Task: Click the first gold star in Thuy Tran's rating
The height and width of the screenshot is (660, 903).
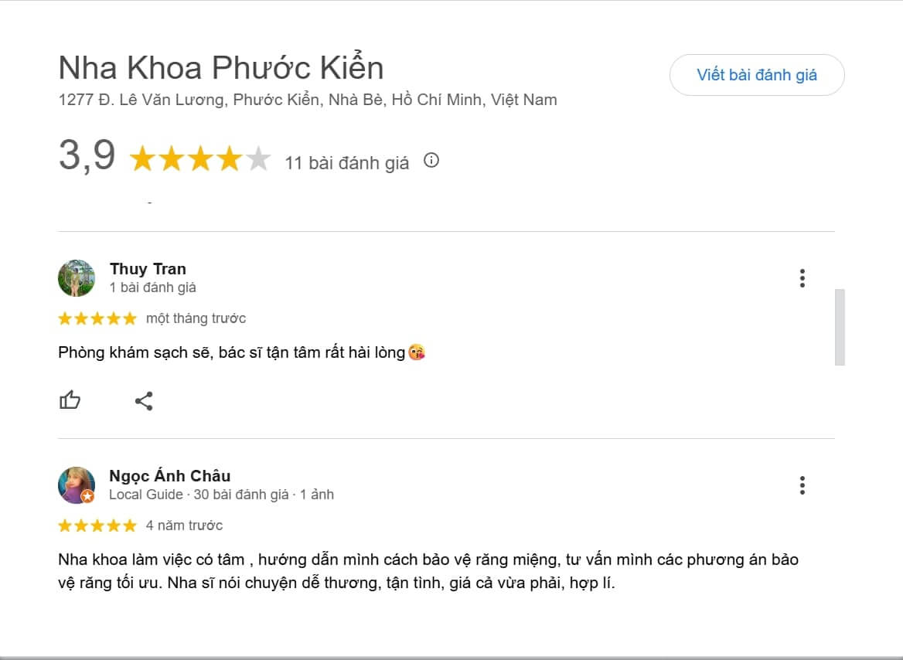Action: [64, 318]
